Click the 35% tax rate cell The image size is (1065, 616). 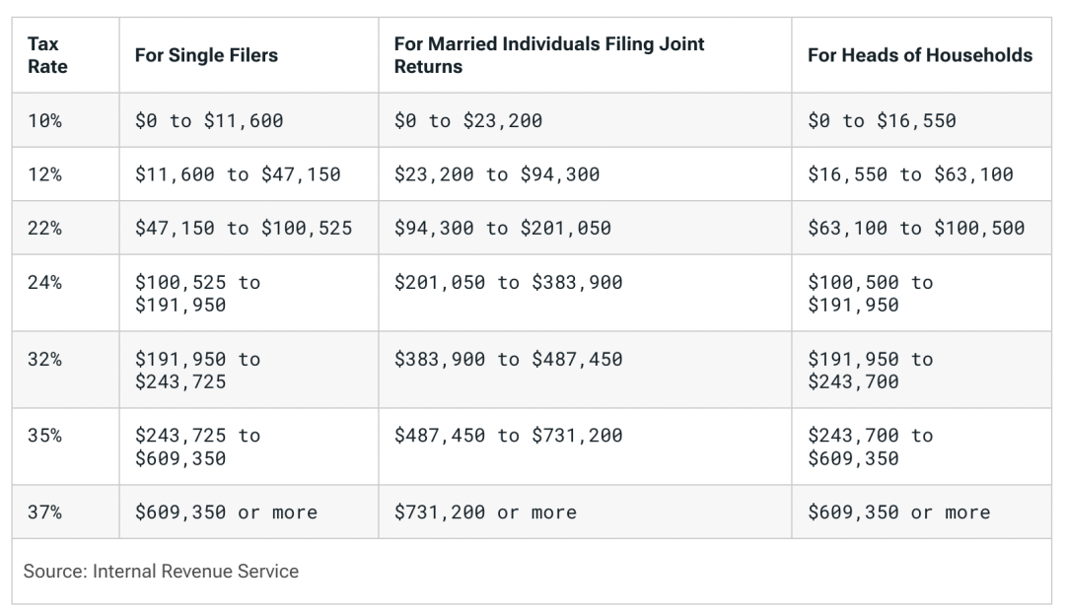point(45,436)
